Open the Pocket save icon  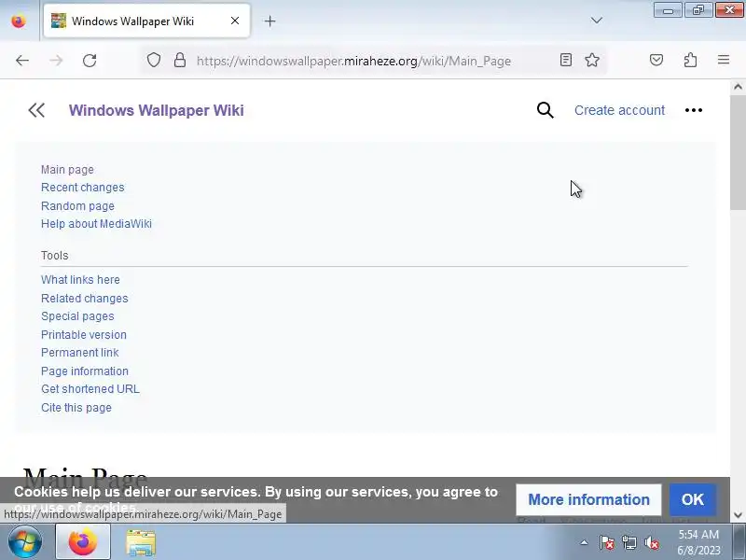(x=656, y=60)
